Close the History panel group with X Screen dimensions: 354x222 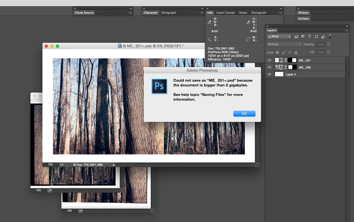pos(298,9)
